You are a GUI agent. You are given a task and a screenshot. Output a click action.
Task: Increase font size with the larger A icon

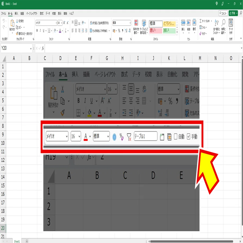tap(64, 23)
